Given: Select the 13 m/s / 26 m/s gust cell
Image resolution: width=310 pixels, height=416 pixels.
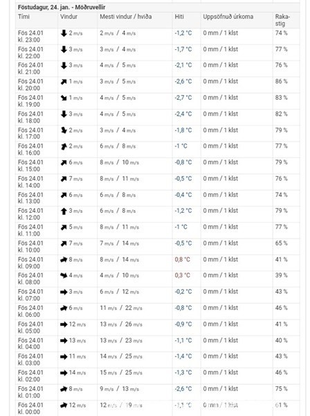Looking at the screenshot, I should click(121, 324).
